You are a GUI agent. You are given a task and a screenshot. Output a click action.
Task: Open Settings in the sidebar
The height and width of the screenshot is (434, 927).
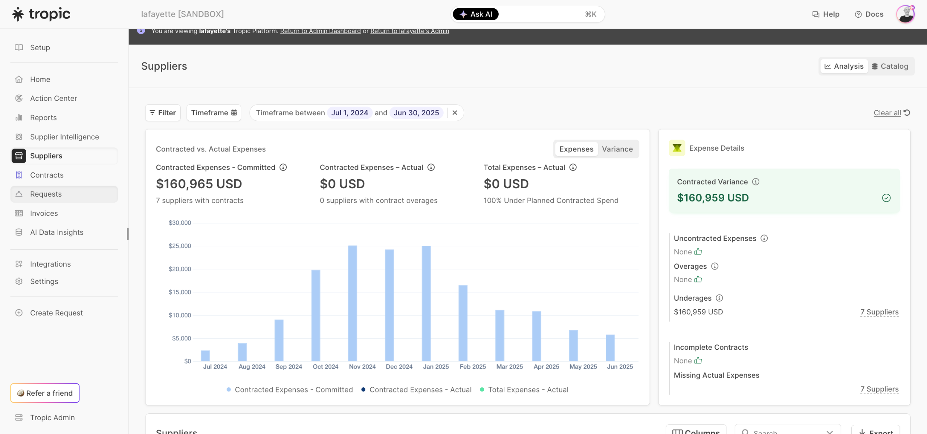click(x=44, y=282)
